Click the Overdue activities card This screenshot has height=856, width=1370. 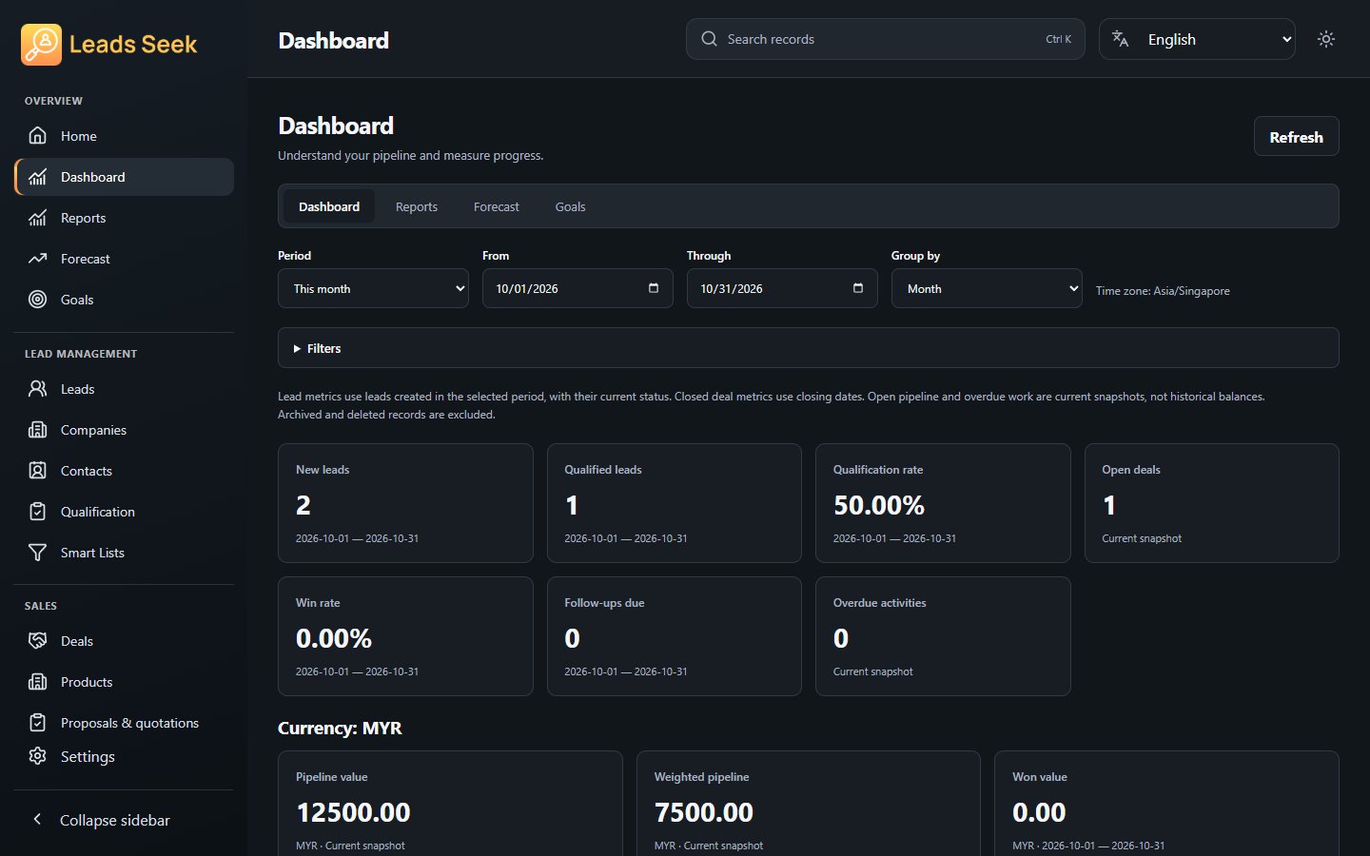click(x=943, y=636)
